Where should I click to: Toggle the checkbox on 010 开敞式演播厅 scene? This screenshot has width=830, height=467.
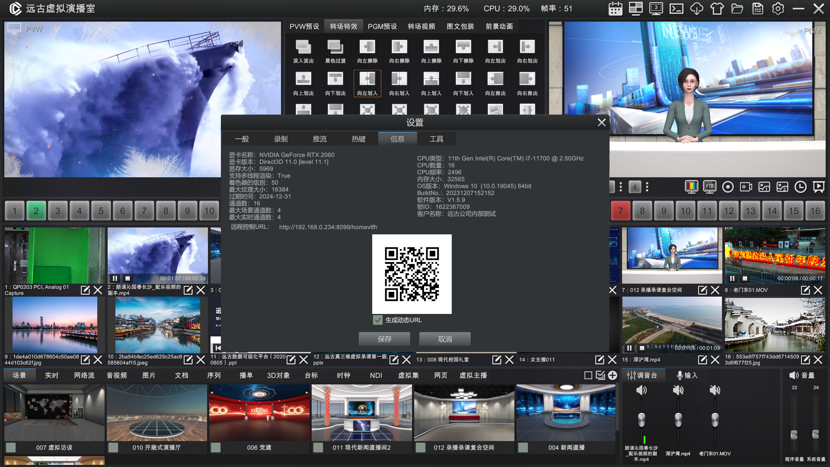point(113,448)
